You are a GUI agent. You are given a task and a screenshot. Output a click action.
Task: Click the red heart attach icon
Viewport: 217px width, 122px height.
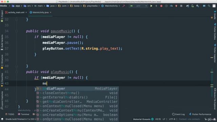coord(176,6)
